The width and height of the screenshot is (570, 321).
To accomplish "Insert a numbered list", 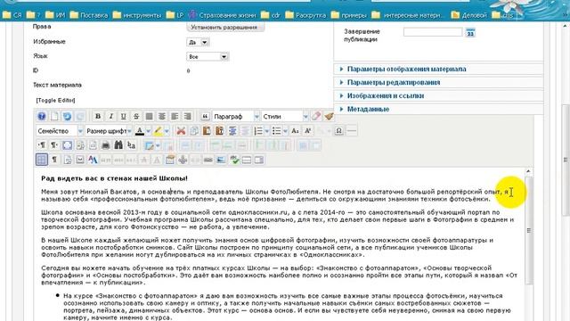I will 258,131.
